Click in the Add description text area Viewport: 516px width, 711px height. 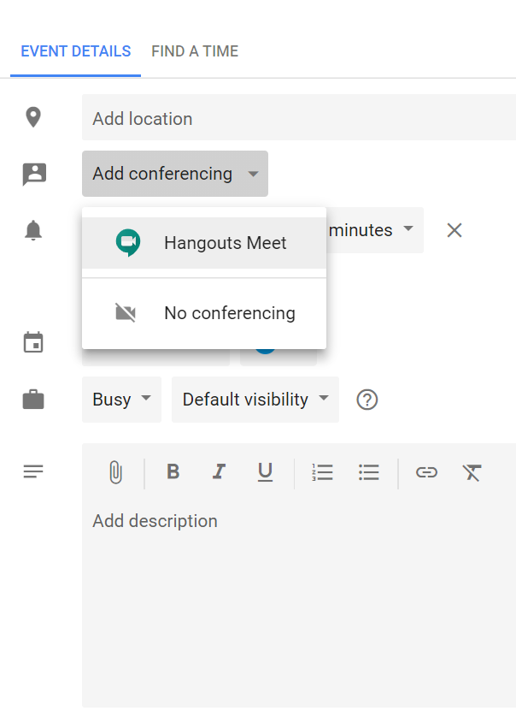(x=299, y=599)
